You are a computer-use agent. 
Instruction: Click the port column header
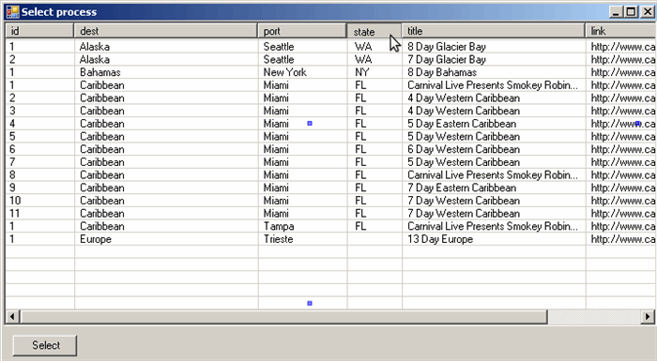tap(302, 31)
